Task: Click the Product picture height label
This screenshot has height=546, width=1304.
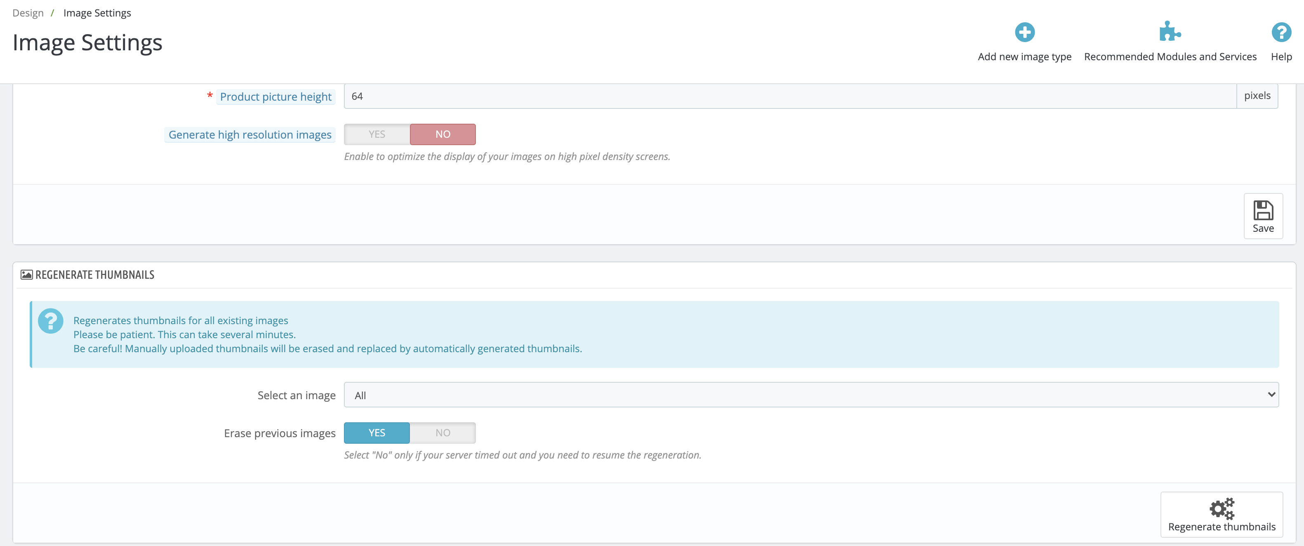Action: [275, 96]
